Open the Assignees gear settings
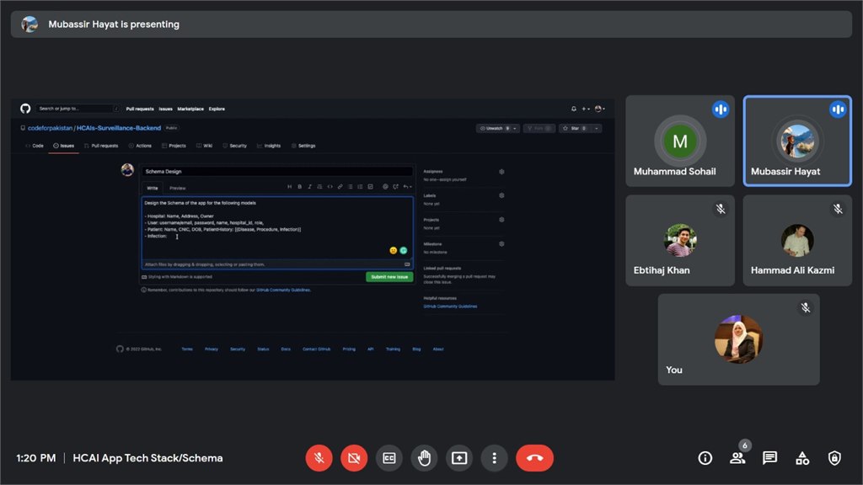Screen dimensions: 863x485 point(501,171)
